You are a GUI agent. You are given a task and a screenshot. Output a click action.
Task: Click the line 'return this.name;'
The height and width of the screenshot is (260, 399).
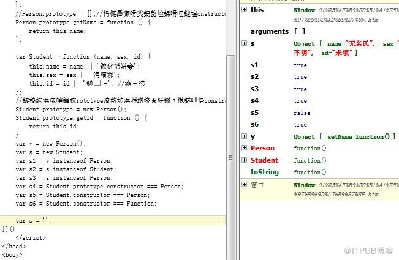[x=57, y=31]
